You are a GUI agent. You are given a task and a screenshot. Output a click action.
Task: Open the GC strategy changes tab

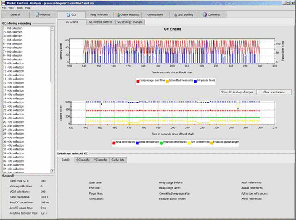point(130,22)
